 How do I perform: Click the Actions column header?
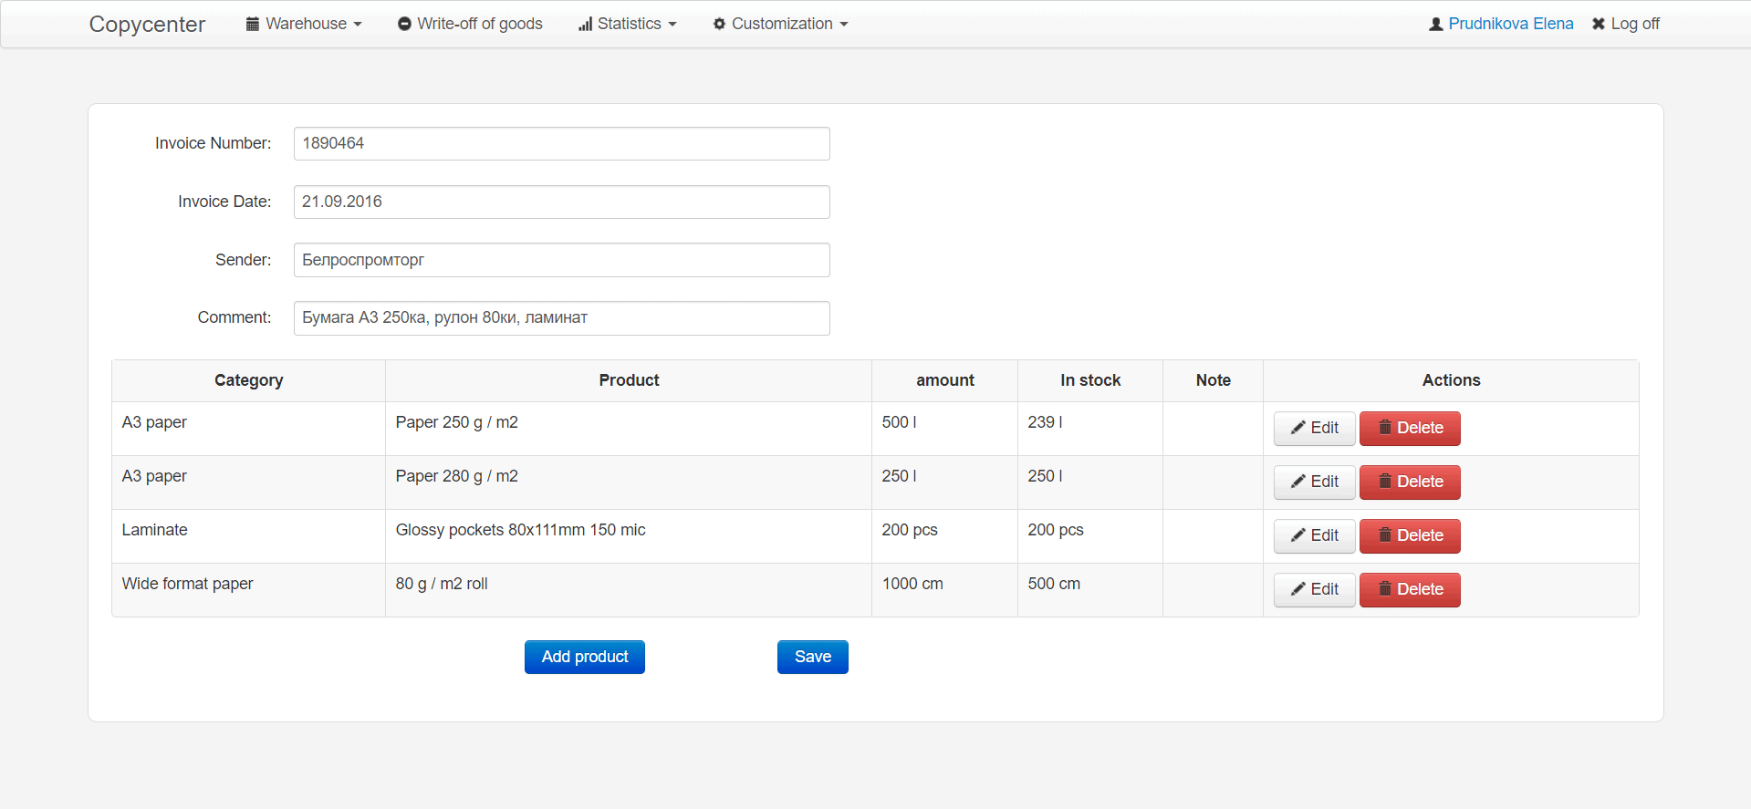[x=1451, y=380]
